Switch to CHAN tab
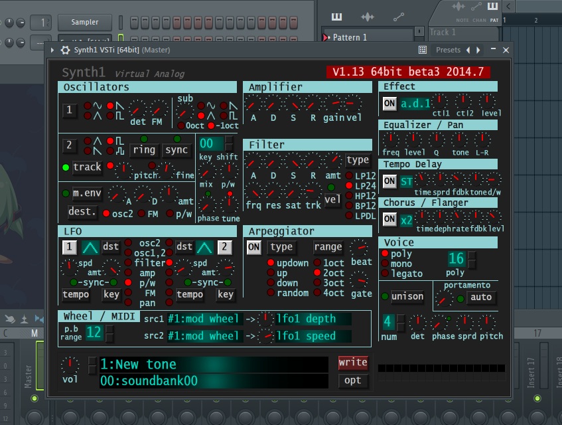The height and width of the screenshot is (425, 562). (479, 20)
